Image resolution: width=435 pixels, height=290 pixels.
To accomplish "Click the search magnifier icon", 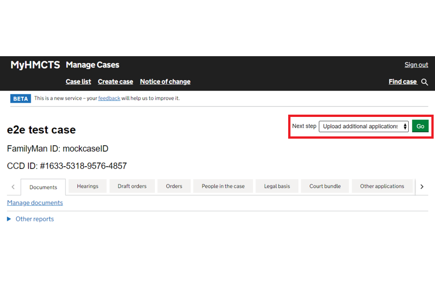I will [425, 82].
